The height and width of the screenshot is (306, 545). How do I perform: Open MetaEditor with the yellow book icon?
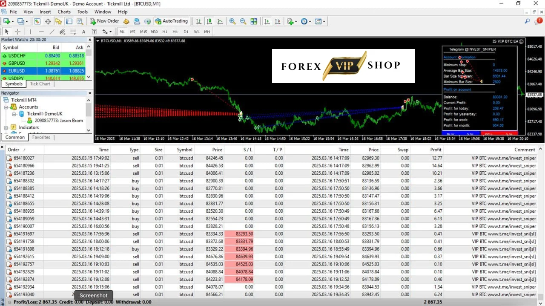(126, 21)
